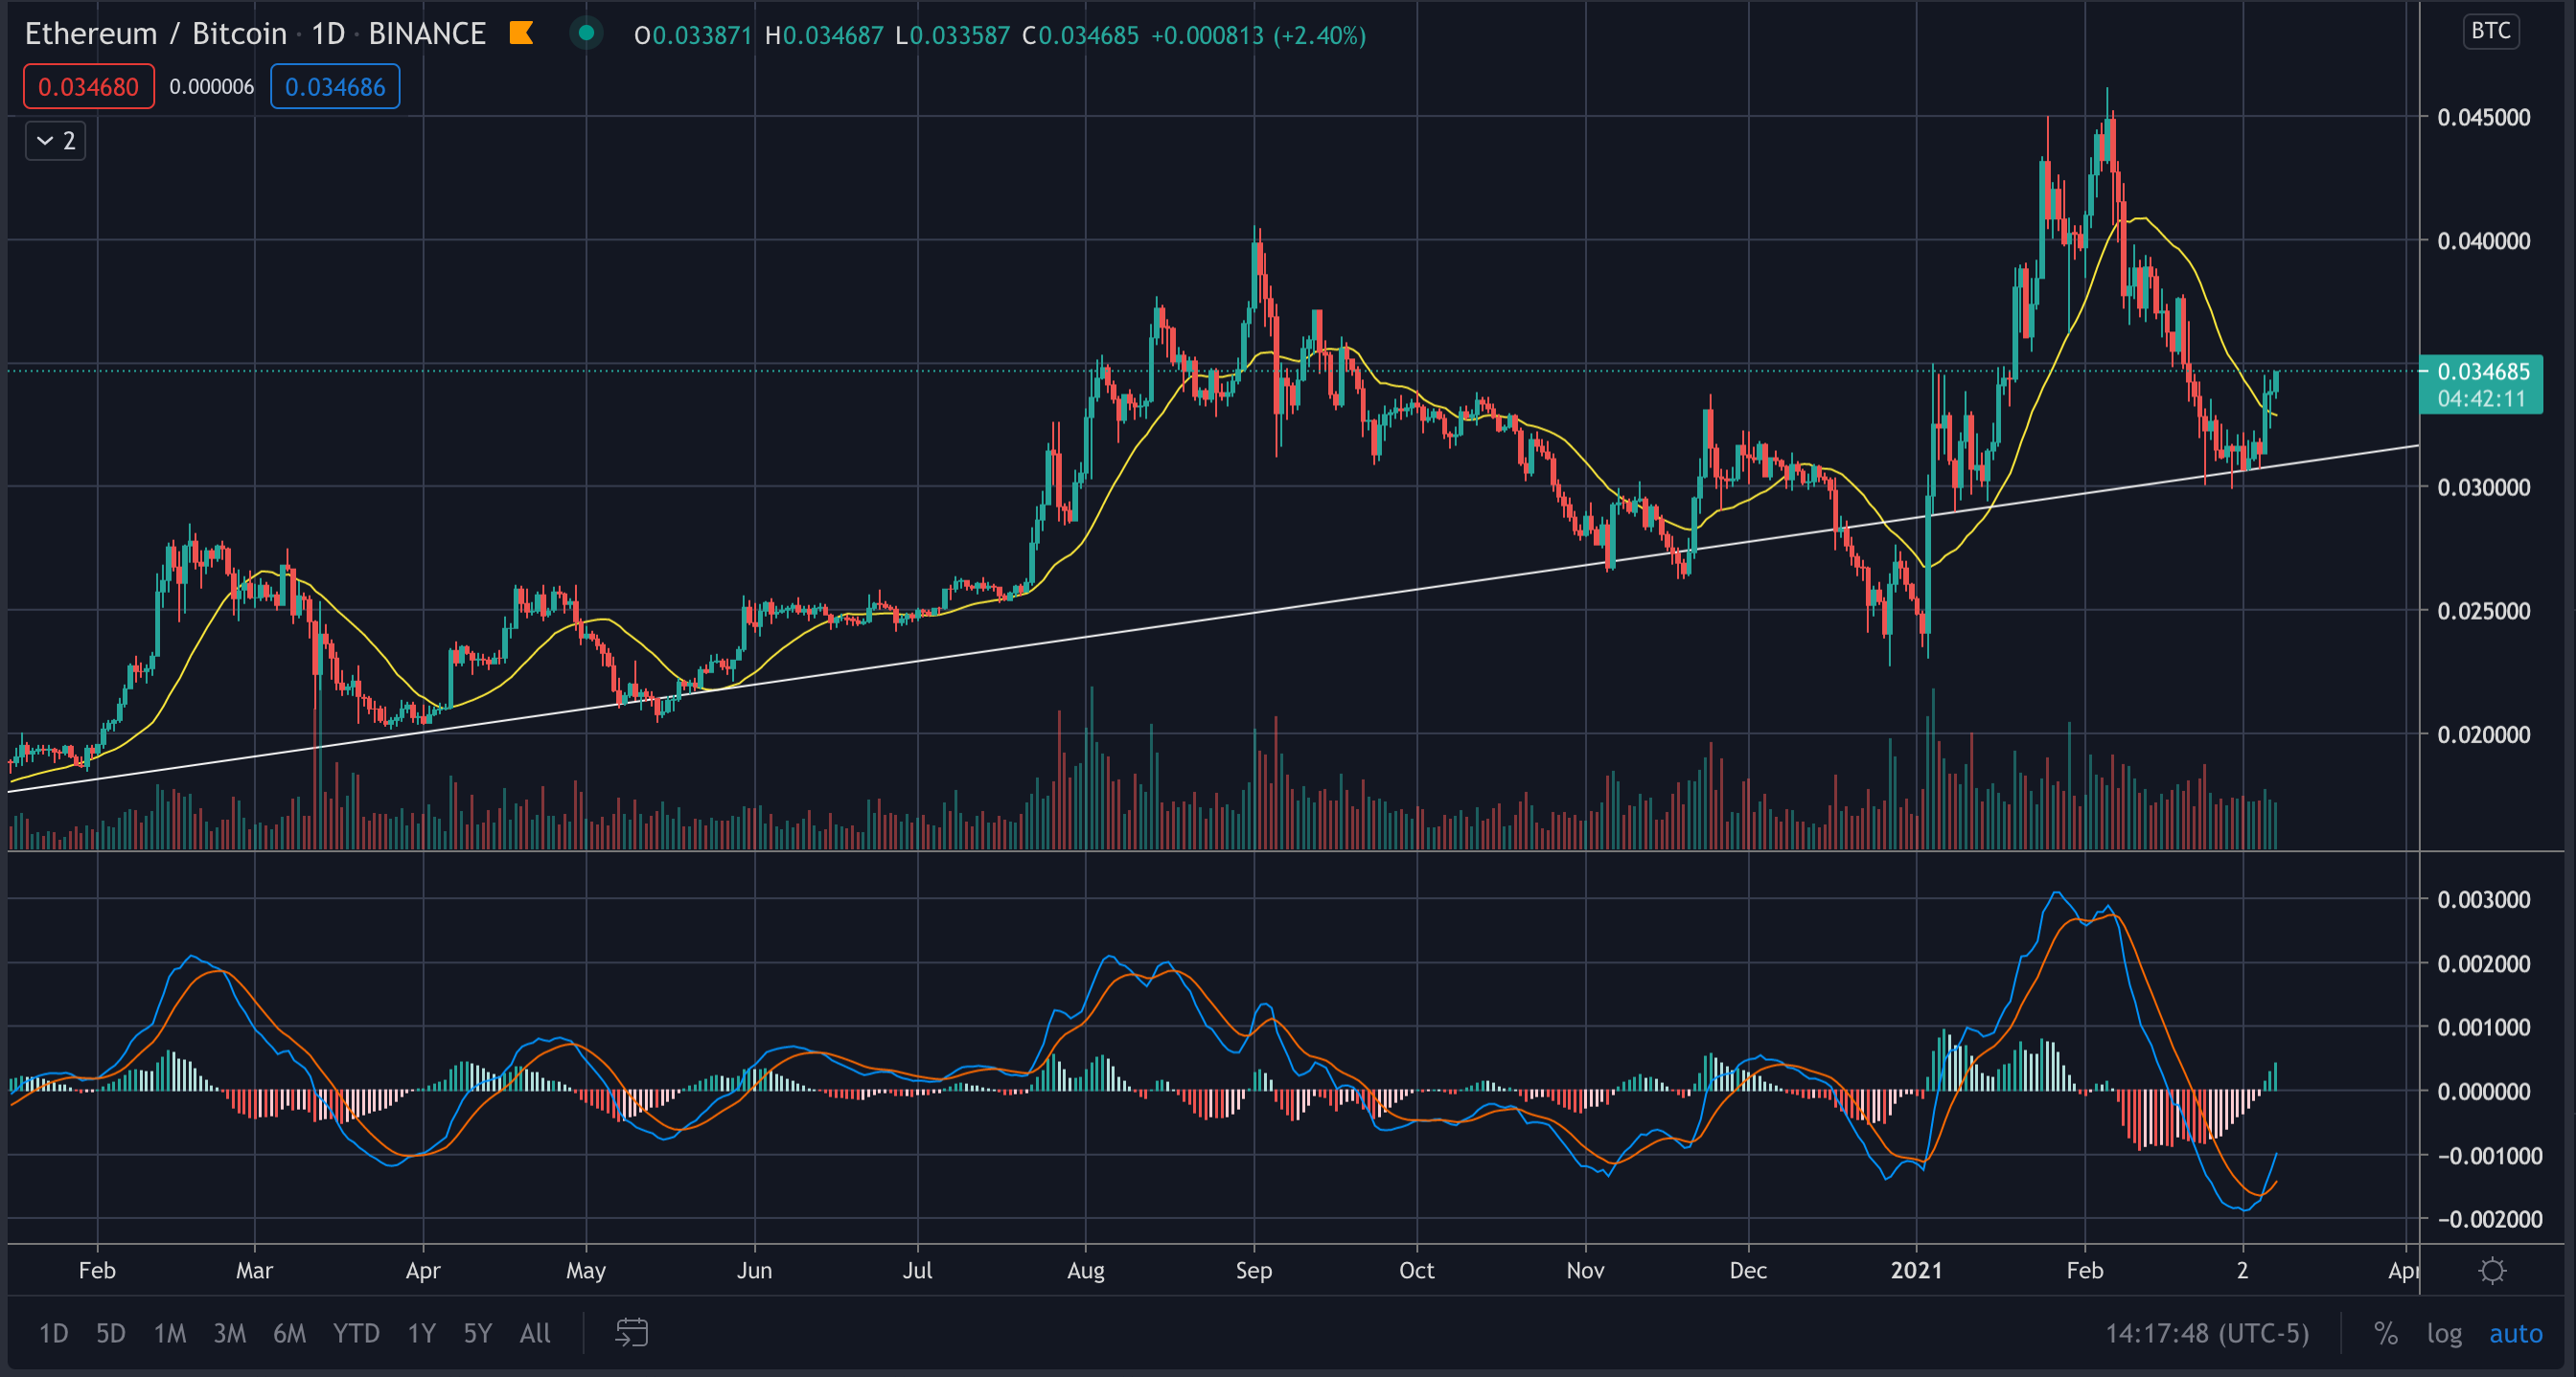Click the red sell price 0.034680

pyautogui.click(x=89, y=87)
